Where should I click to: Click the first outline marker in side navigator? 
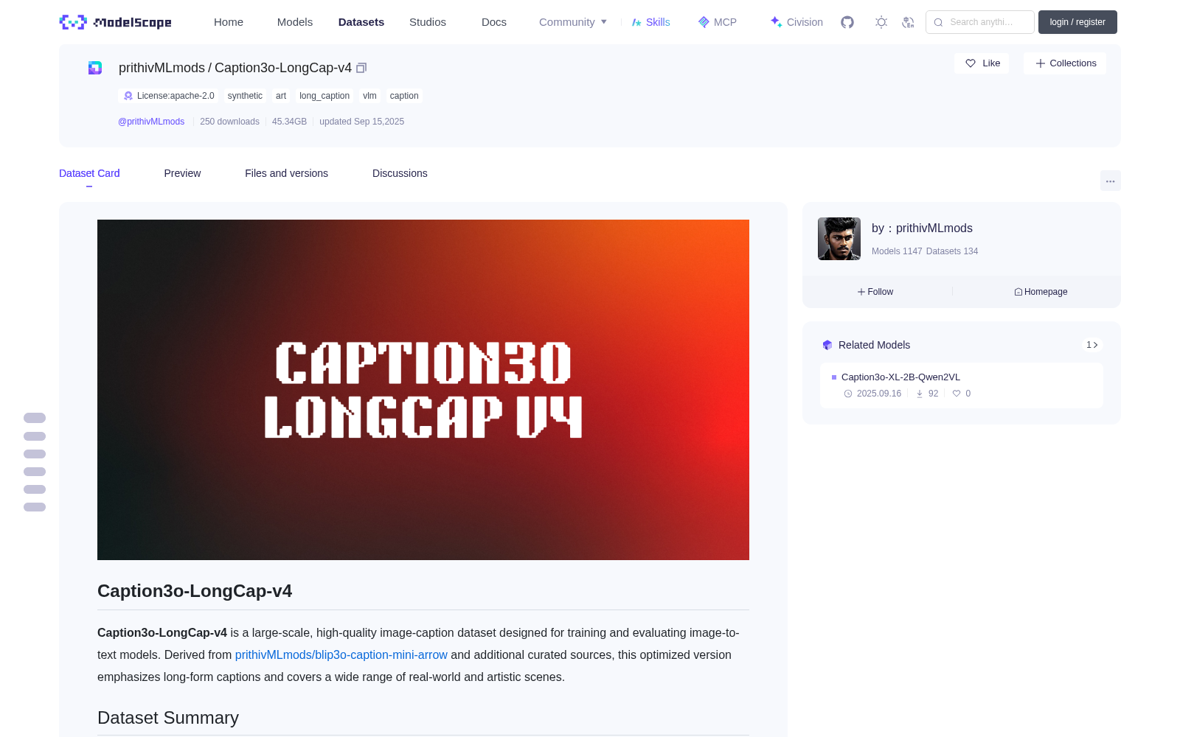(35, 418)
